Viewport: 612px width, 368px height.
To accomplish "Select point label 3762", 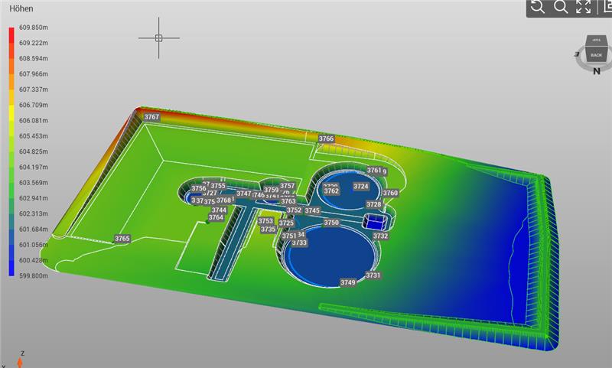I will (x=331, y=191).
